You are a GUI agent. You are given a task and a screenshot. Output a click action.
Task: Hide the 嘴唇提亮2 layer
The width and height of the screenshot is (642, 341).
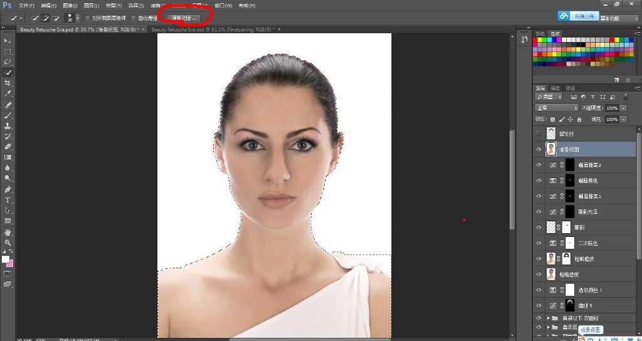click(x=539, y=165)
